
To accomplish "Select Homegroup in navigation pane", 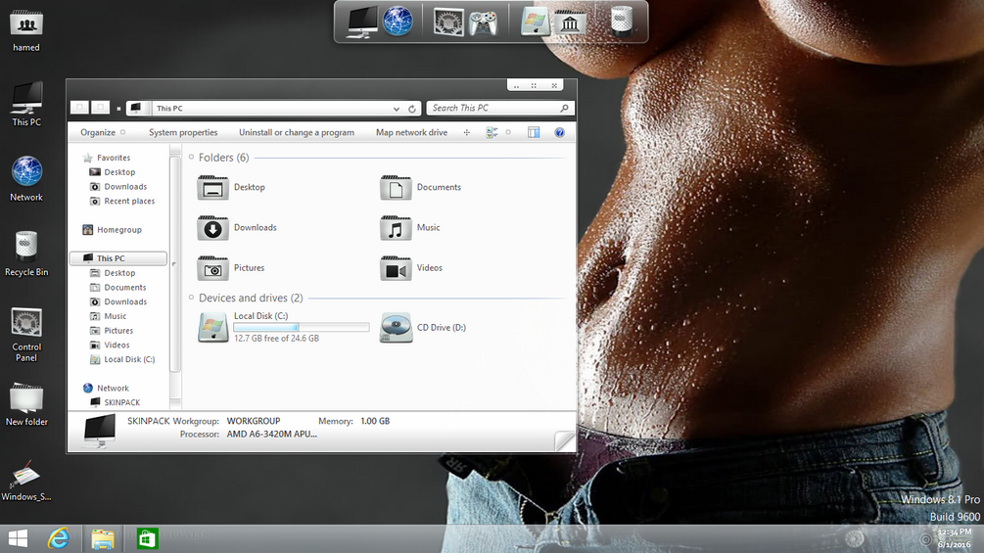I will (118, 229).
